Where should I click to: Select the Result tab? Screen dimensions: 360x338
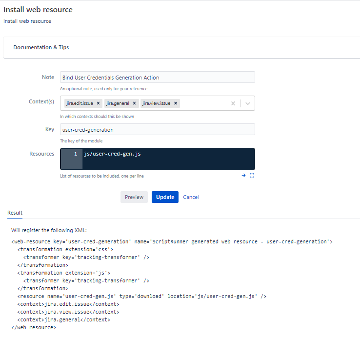pyautogui.click(x=15, y=213)
